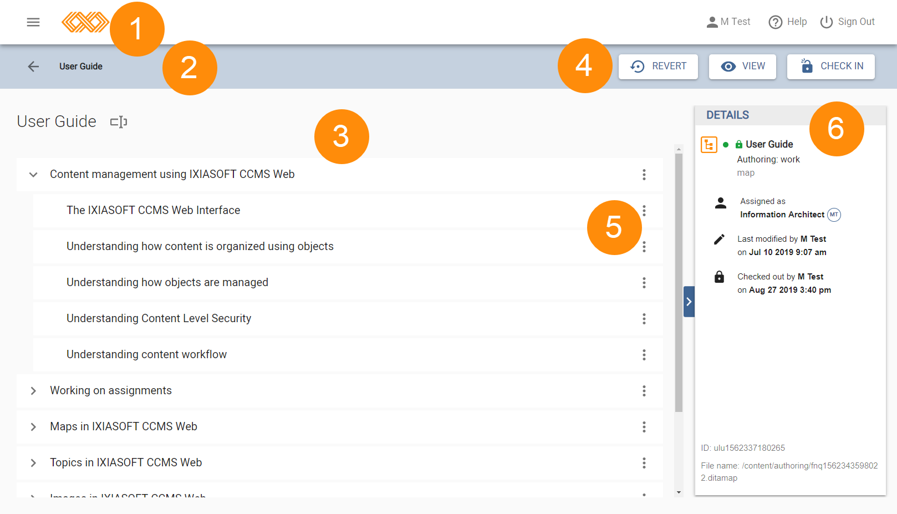Collapse Content management using IXIASOFT CCMS Web

(x=33, y=175)
